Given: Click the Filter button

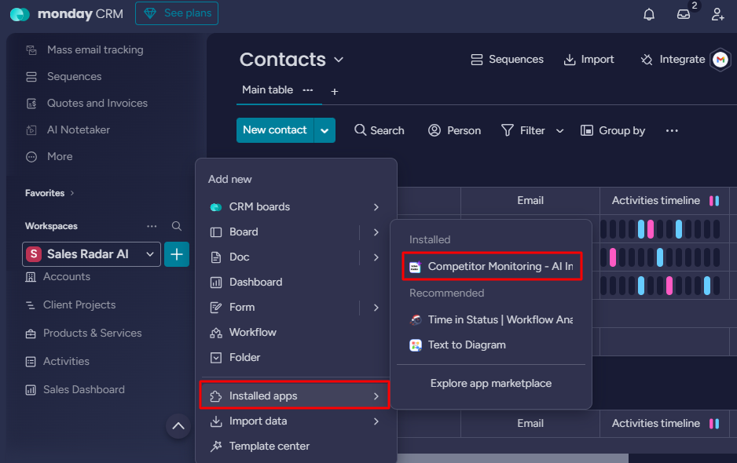Looking at the screenshot, I should [523, 130].
